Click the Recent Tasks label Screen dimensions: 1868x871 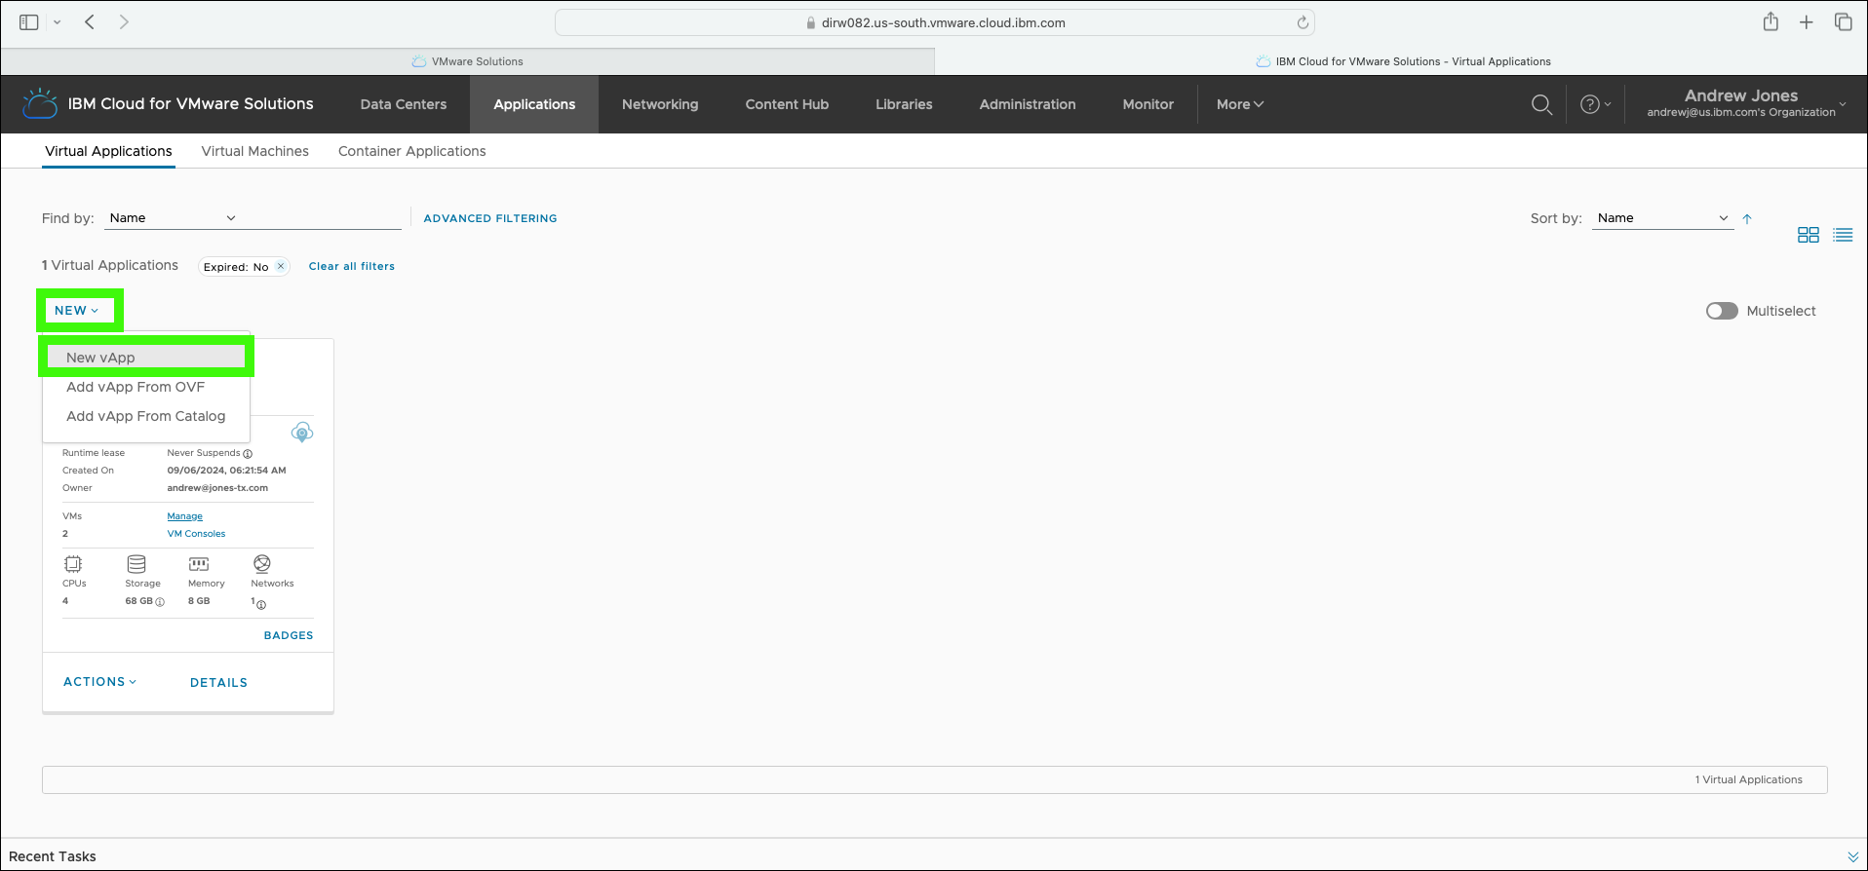pos(53,856)
